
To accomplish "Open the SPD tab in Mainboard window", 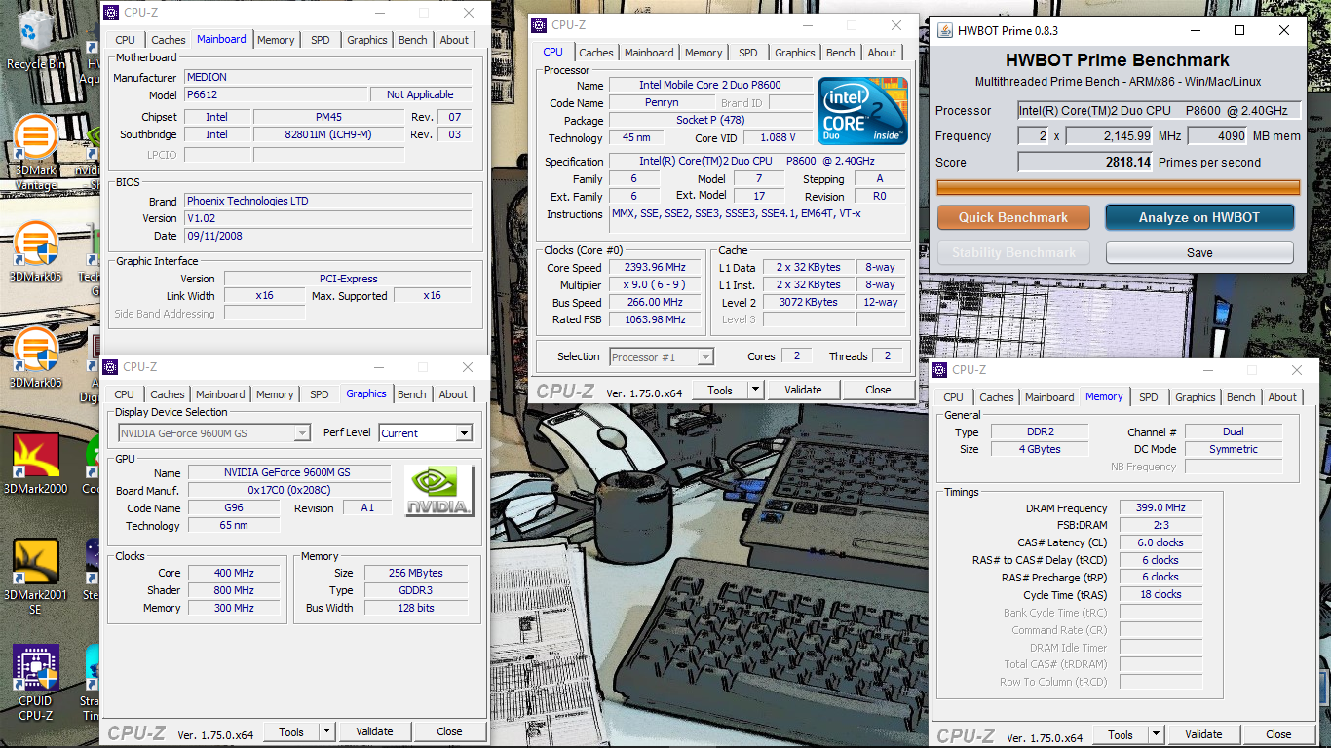I will click(321, 40).
